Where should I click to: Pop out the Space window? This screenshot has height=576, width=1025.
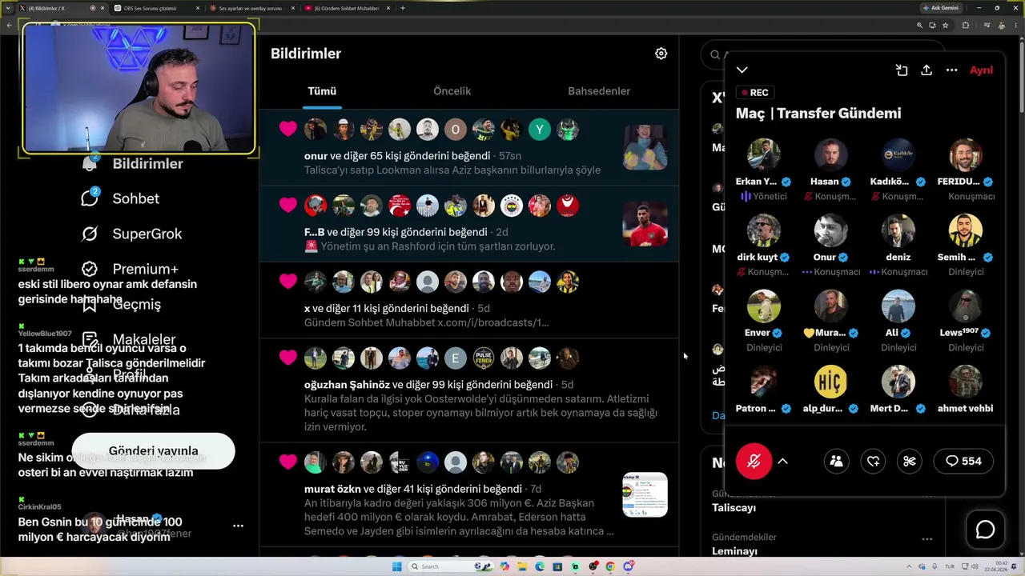902,70
